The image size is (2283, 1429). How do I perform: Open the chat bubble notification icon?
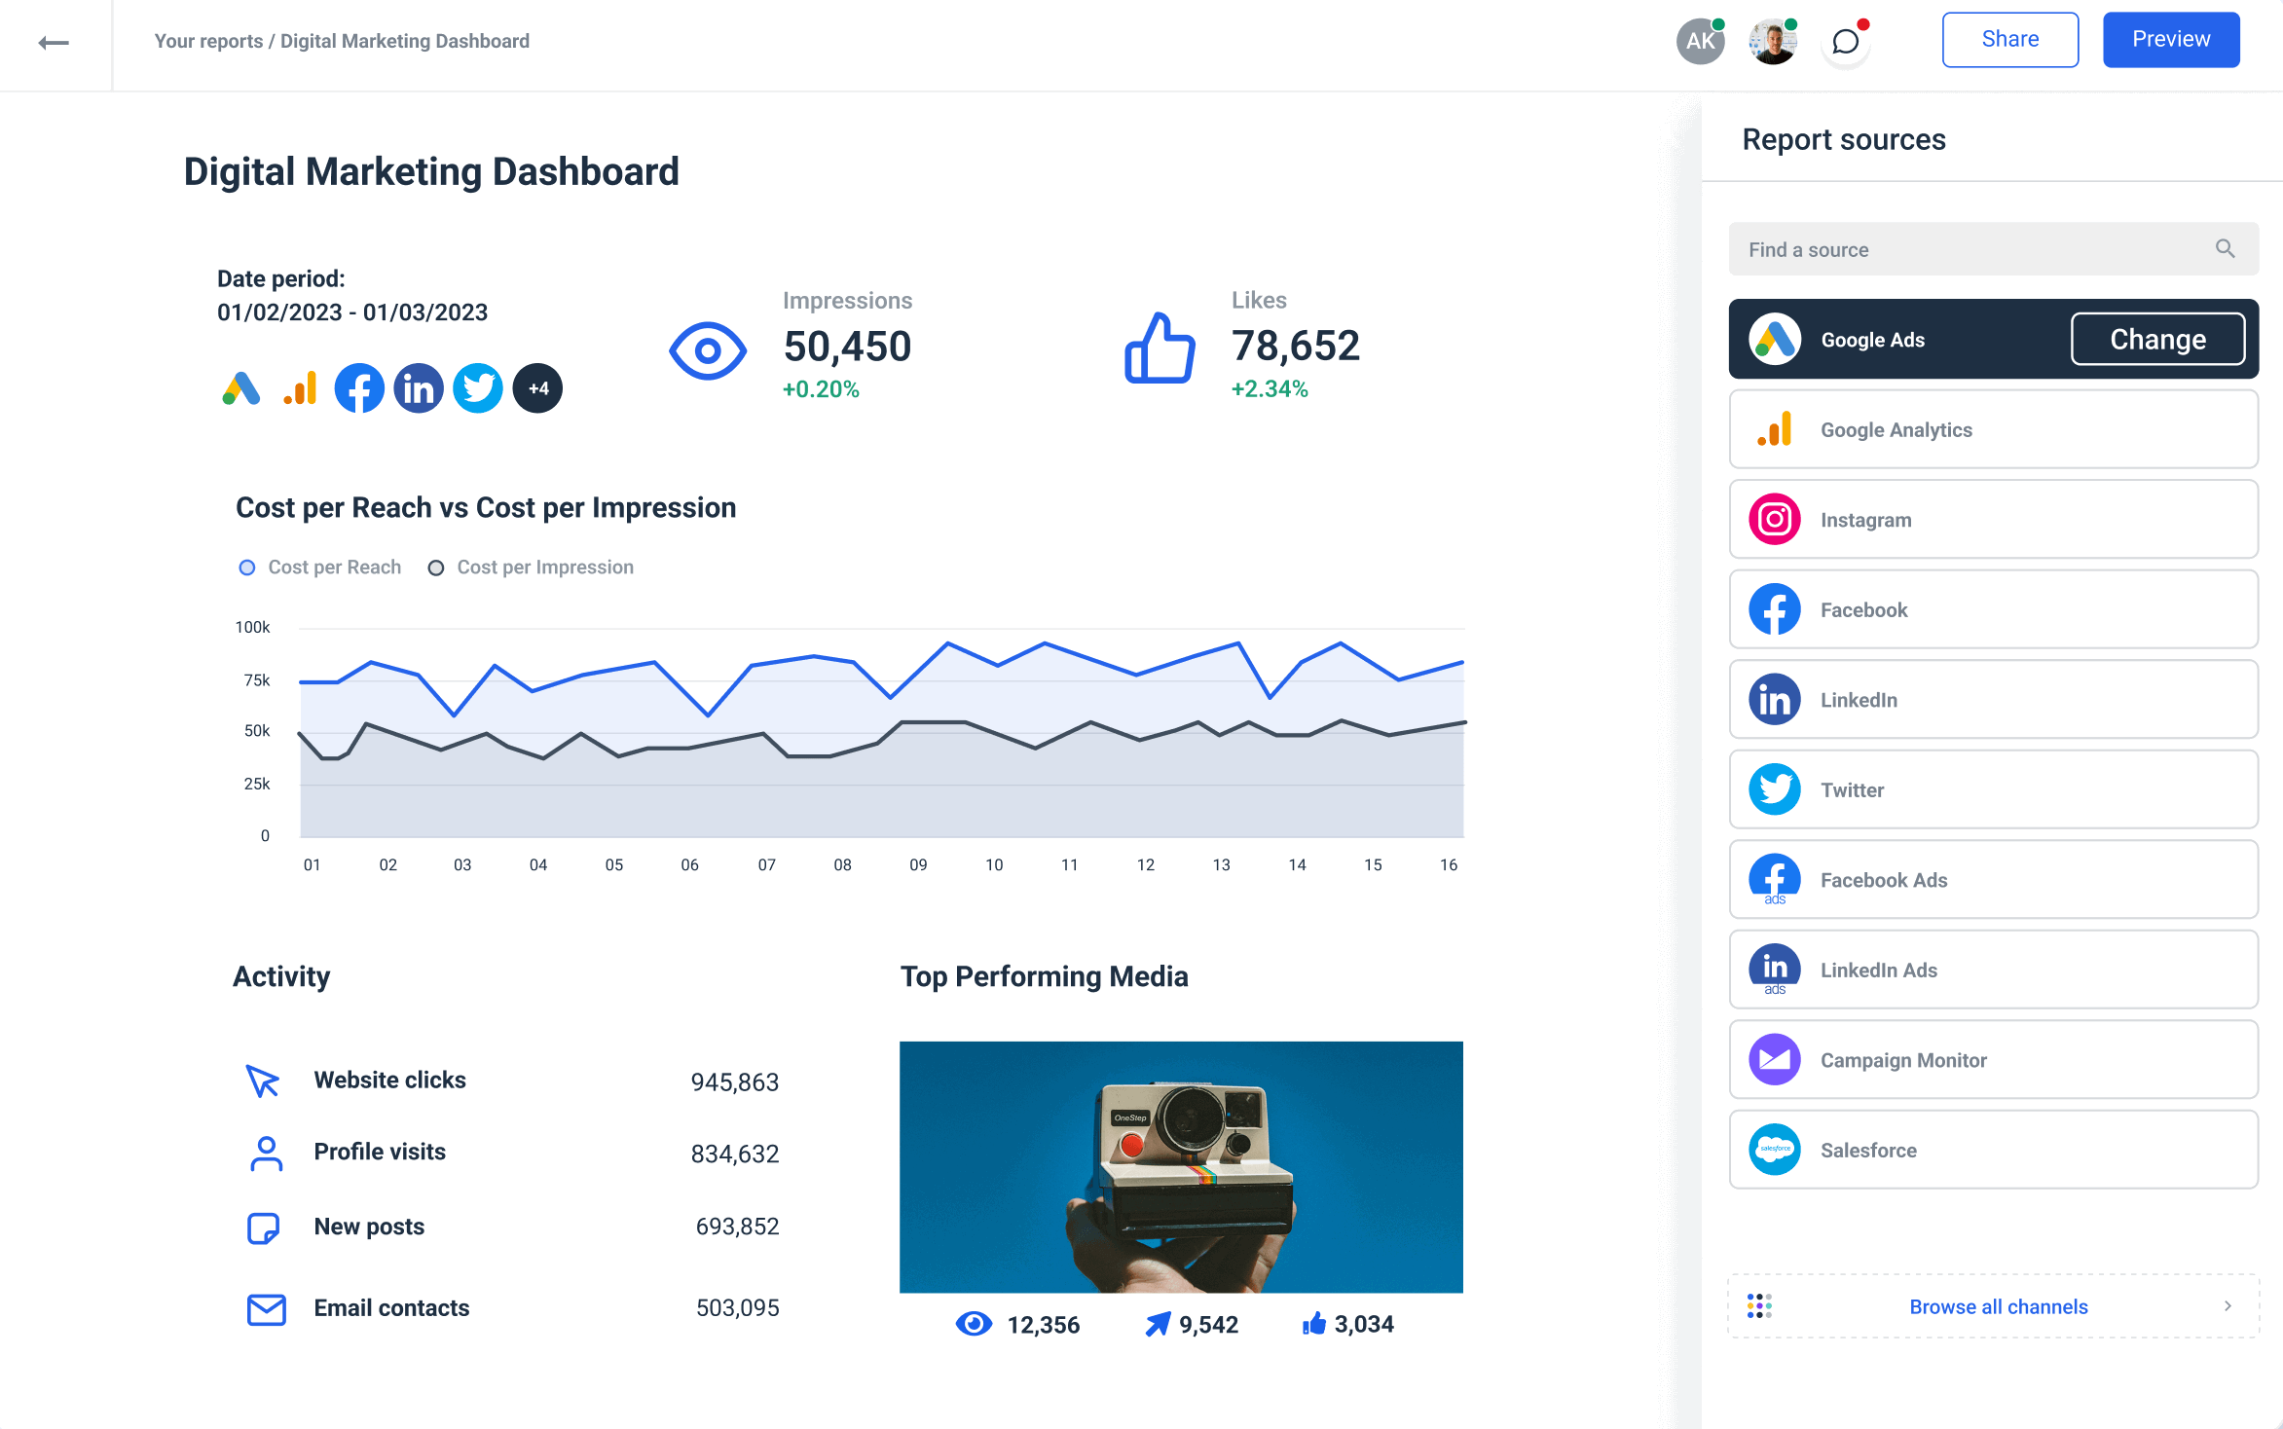1845,41
